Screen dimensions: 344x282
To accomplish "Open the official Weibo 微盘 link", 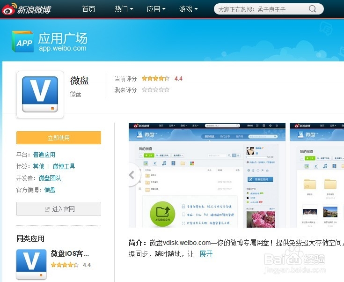I will click(50, 190).
